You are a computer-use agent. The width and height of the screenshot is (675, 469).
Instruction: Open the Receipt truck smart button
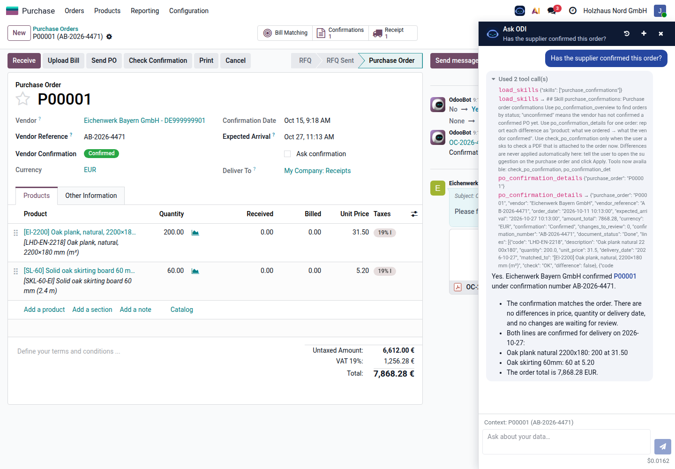pos(393,33)
